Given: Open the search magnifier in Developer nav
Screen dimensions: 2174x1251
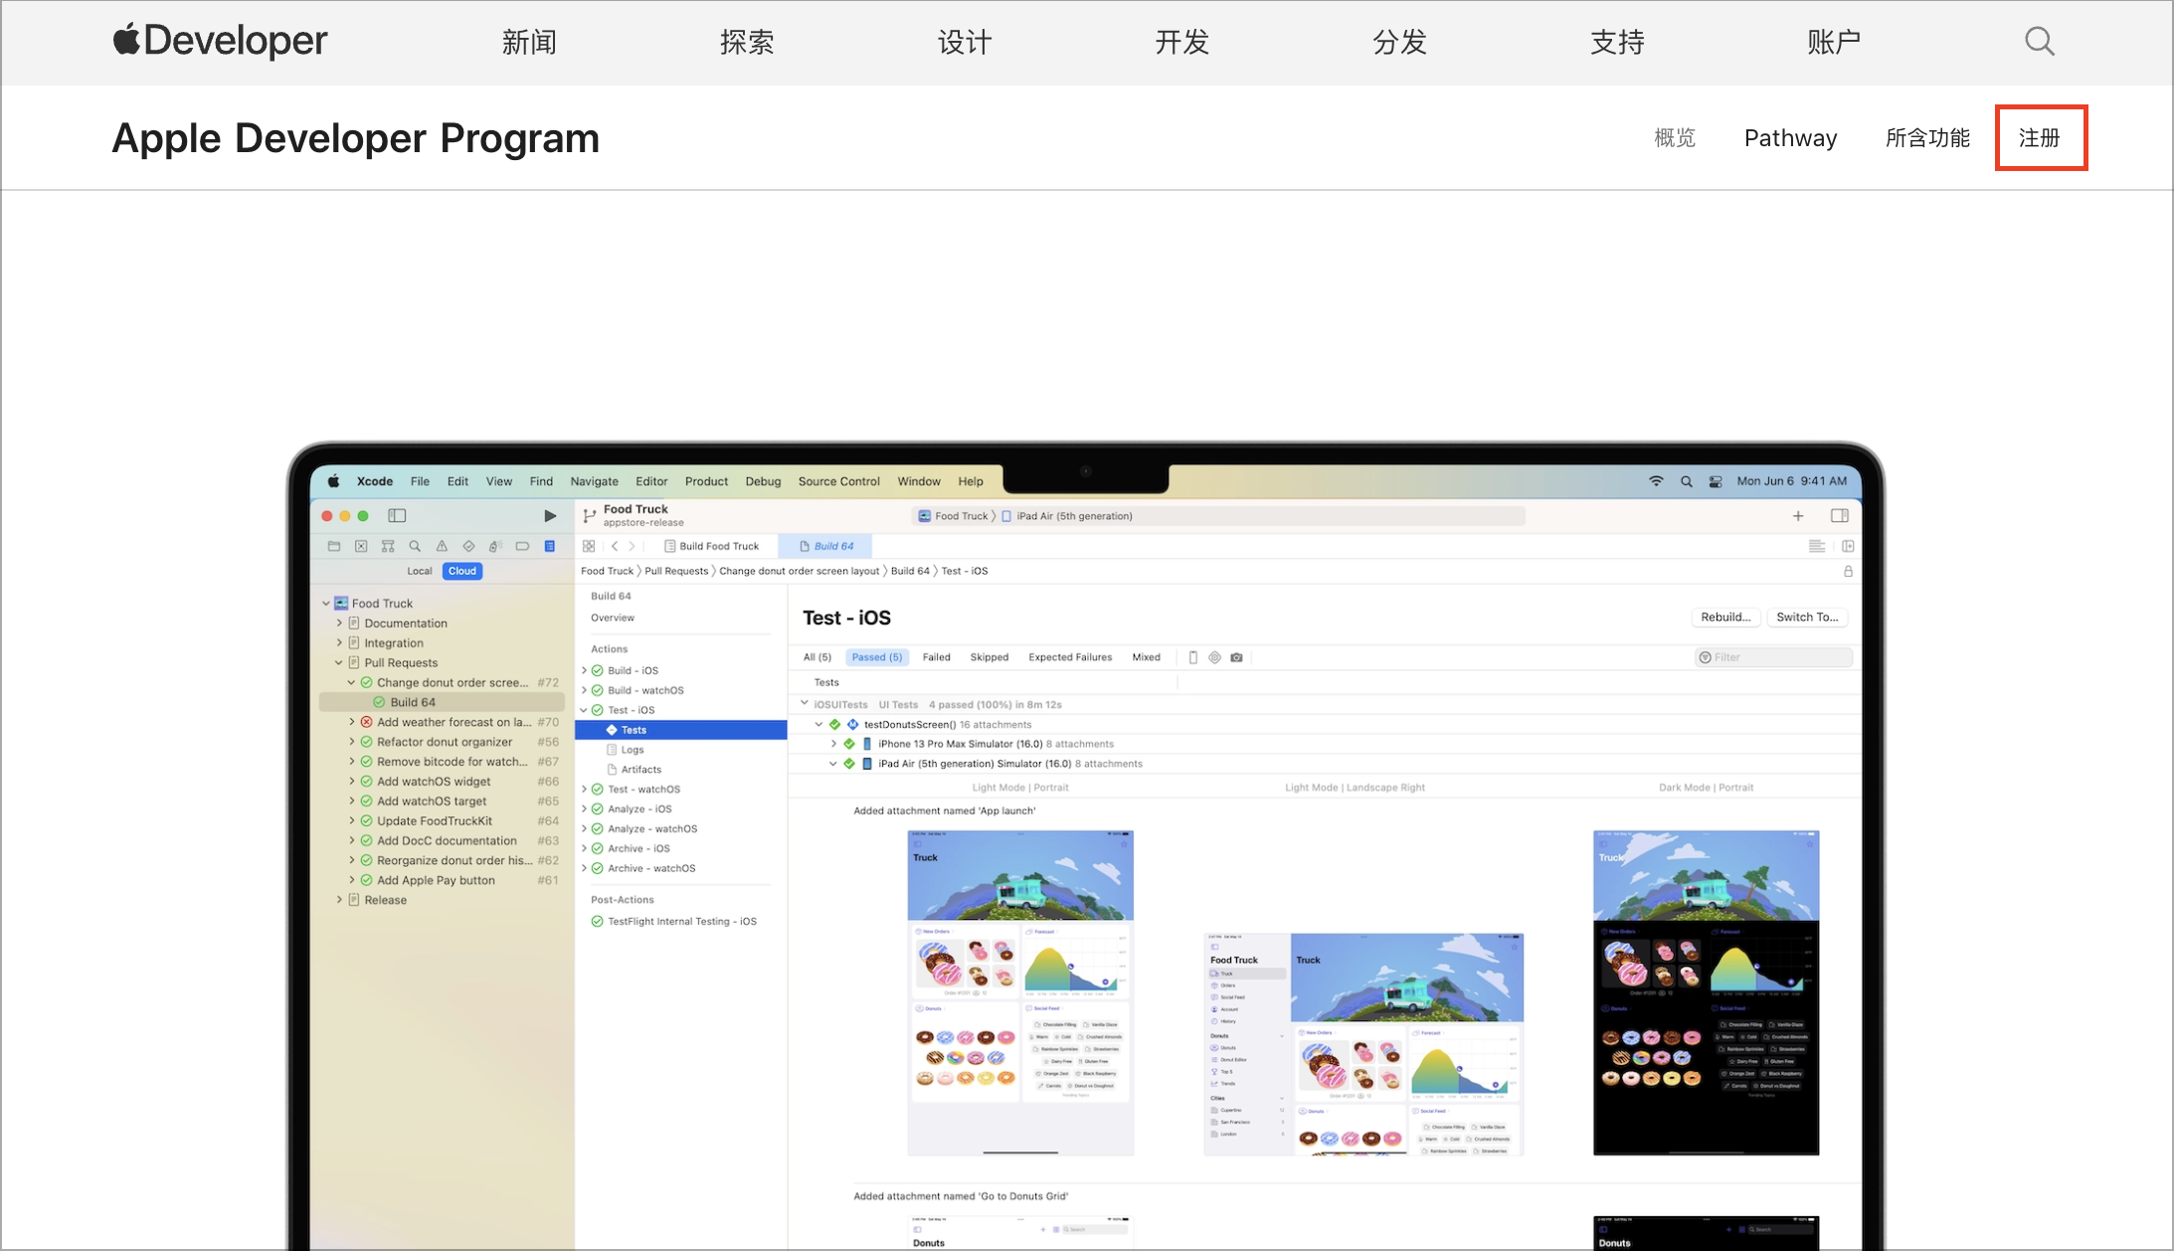Looking at the screenshot, I should (2039, 42).
